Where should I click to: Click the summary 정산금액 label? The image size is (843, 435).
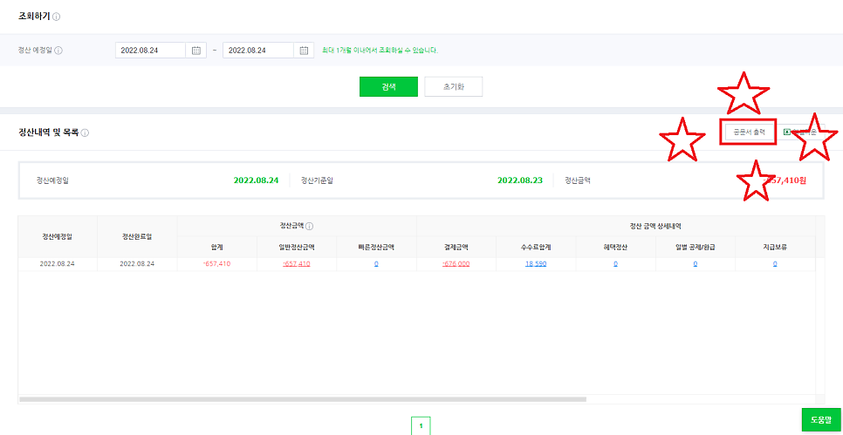click(578, 180)
